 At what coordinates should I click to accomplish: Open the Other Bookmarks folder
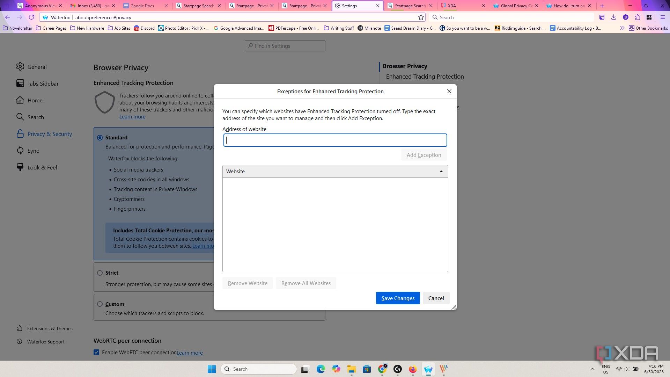648,28
